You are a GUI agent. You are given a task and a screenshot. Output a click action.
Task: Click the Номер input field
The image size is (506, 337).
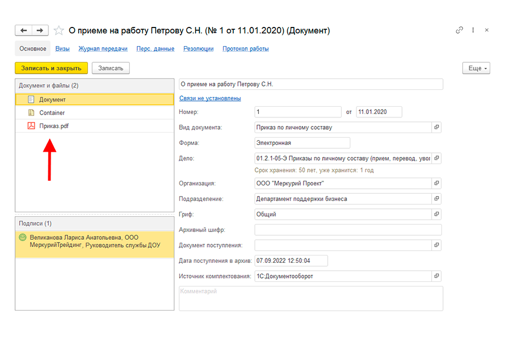298,112
